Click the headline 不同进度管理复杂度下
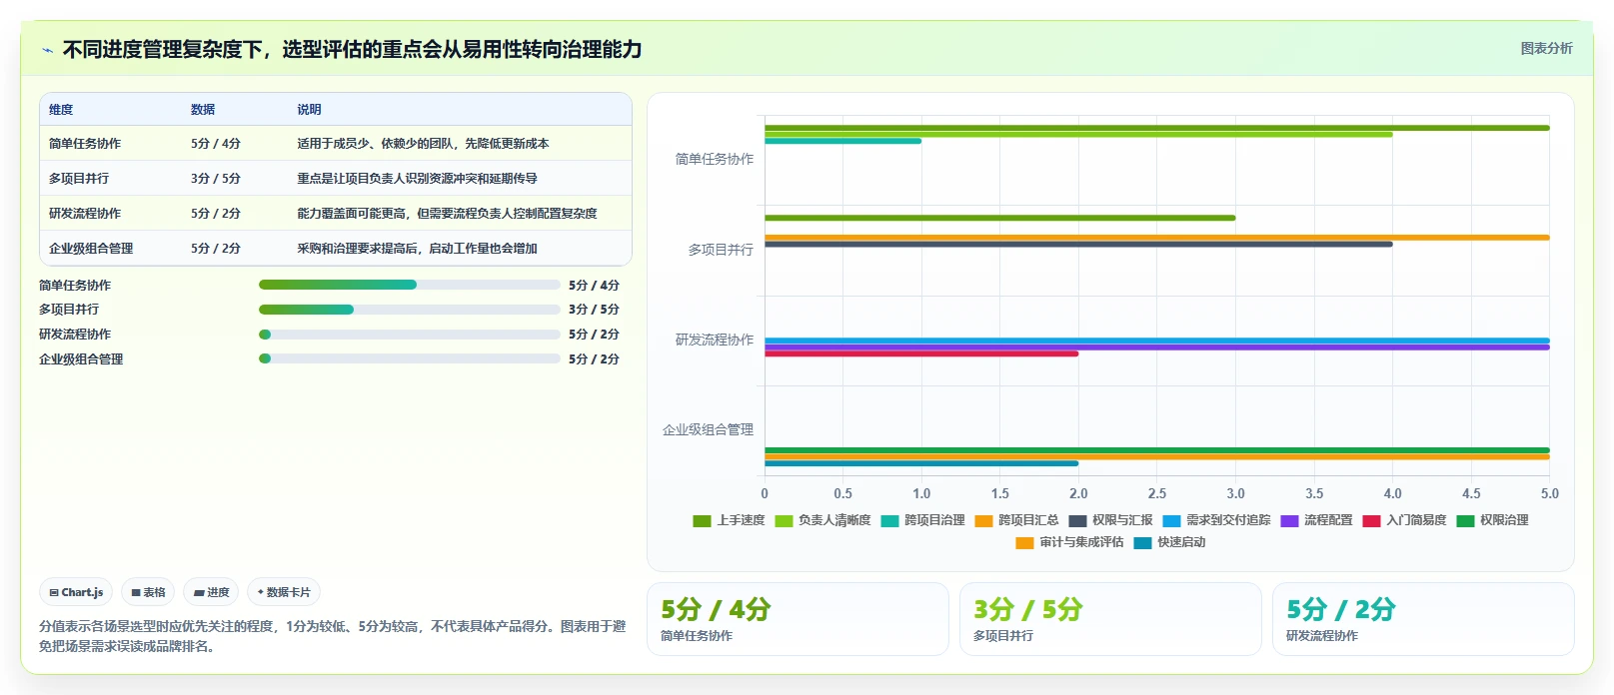This screenshot has width=1614, height=695. (x=352, y=49)
